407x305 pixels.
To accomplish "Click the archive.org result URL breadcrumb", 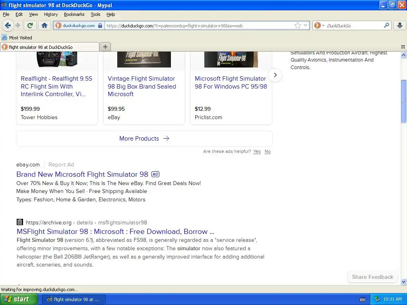I will (86, 222).
